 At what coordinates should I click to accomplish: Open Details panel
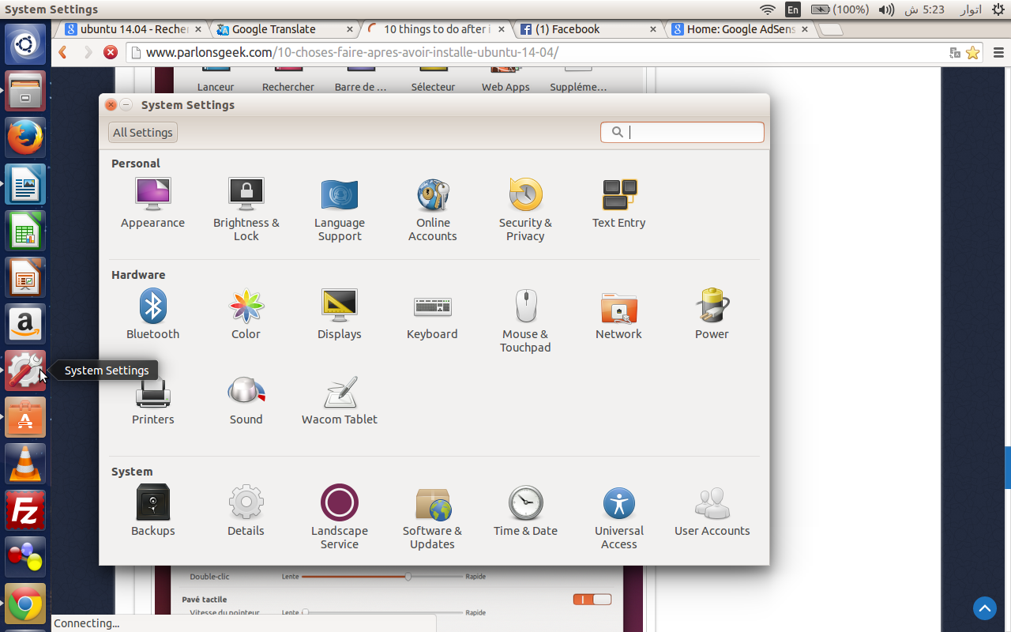[x=246, y=511]
